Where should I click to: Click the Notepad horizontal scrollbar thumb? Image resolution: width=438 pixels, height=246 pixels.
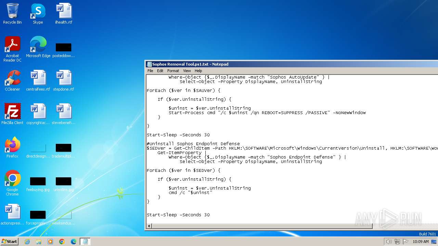(x=262, y=226)
